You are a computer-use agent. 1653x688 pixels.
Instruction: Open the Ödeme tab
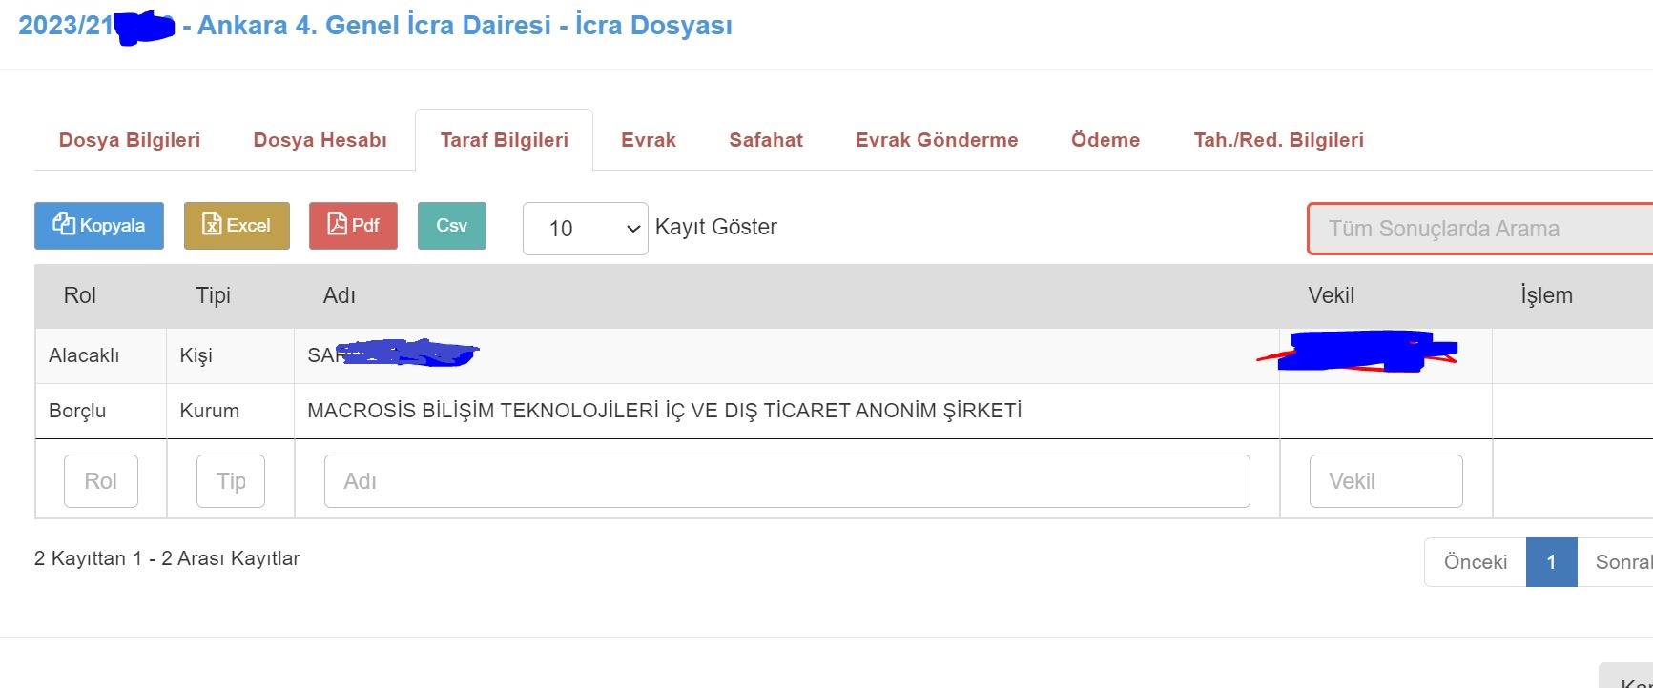pos(1105,140)
